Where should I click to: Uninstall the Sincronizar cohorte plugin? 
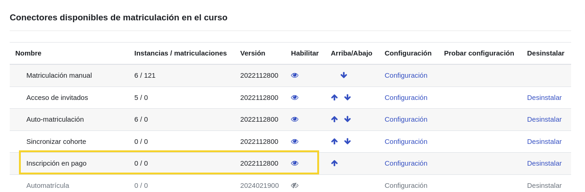[x=544, y=142]
